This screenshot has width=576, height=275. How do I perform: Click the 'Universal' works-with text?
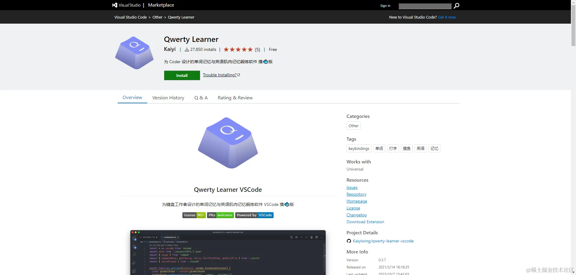(x=355, y=169)
